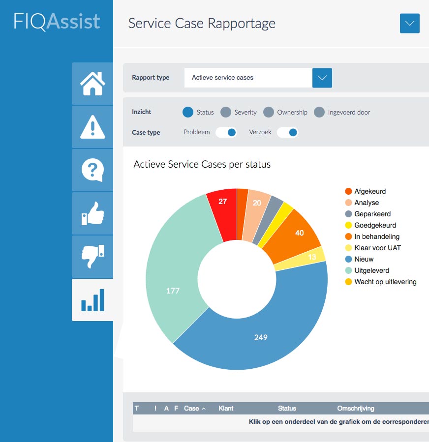The image size is (429, 442).
Task: Expand the Rapport type dropdown arrow
Action: tap(322, 78)
